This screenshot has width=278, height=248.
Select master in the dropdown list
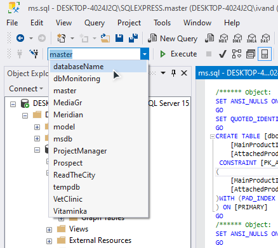click(98, 91)
